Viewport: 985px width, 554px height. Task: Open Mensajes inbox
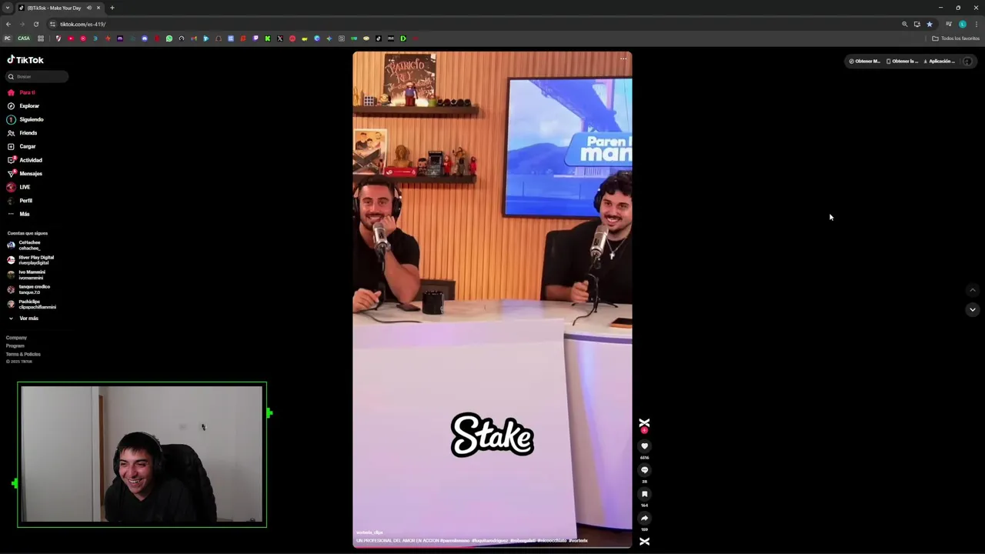point(25,173)
